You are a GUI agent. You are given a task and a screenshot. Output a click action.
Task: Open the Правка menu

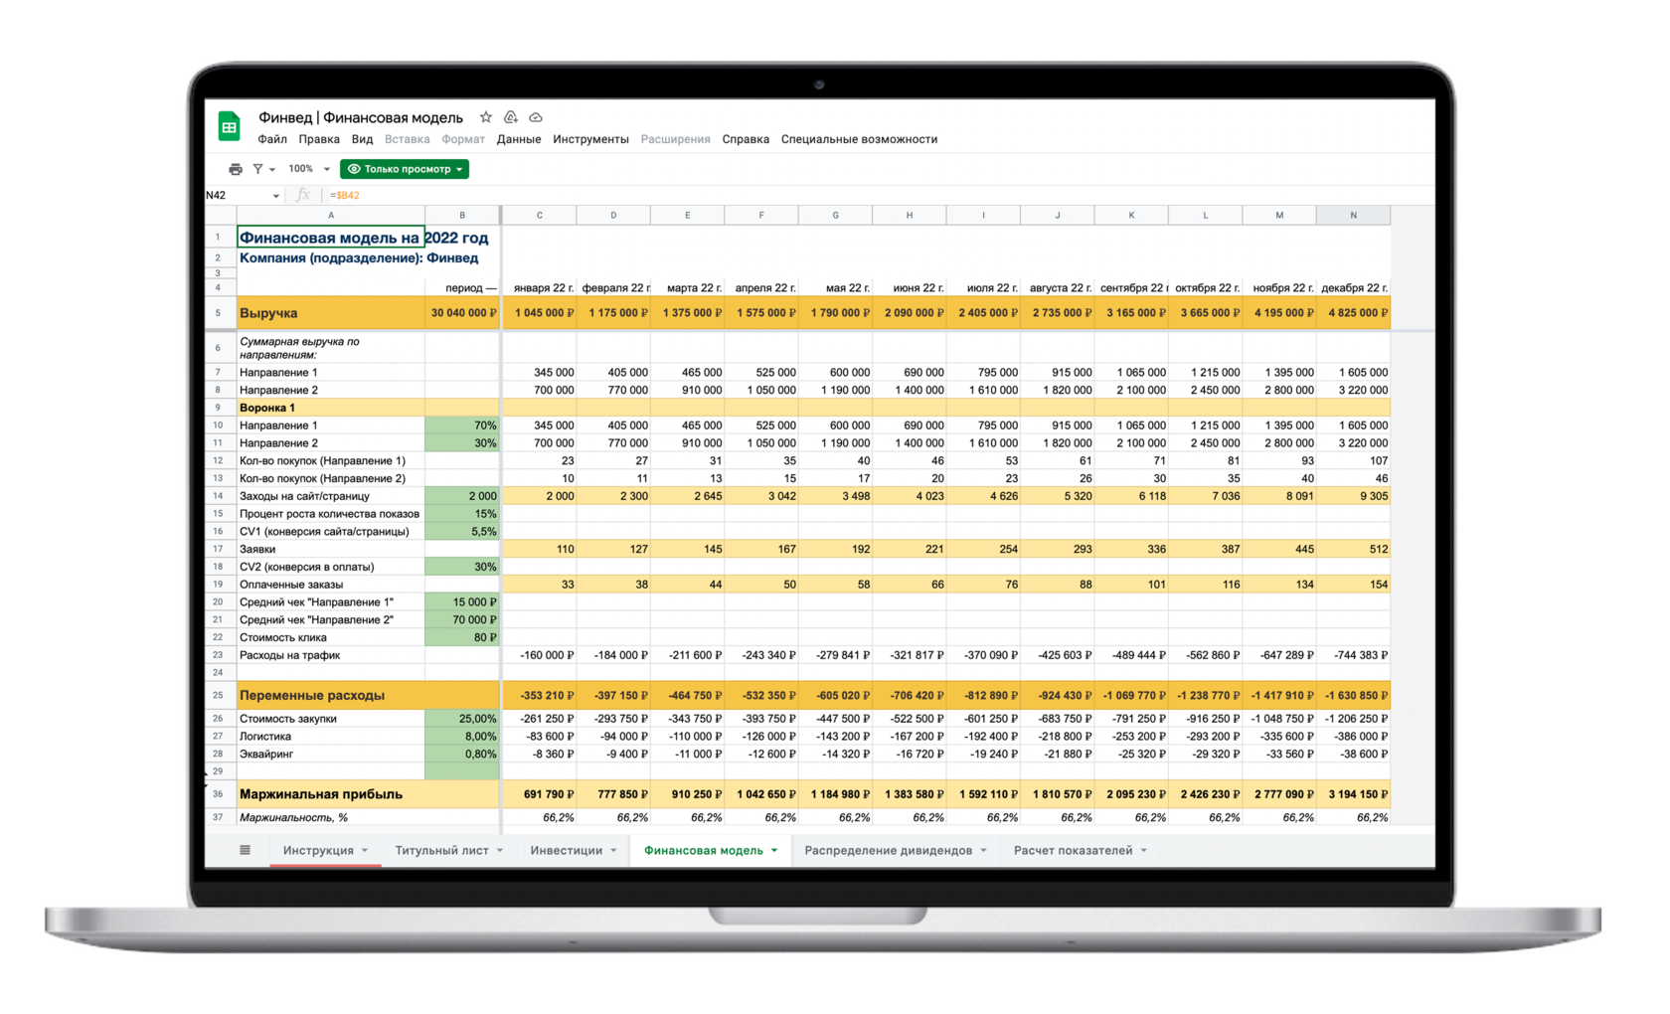tap(319, 139)
